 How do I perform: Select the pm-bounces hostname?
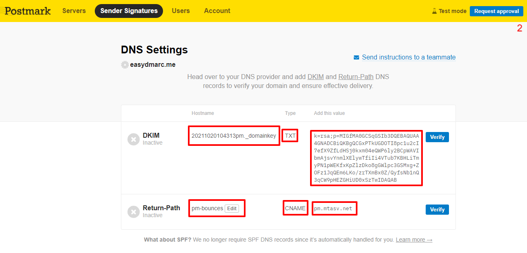(x=207, y=208)
